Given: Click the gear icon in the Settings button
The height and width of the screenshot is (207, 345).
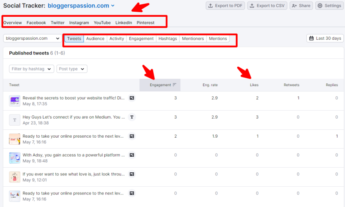Looking at the screenshot, I should click(320, 6).
